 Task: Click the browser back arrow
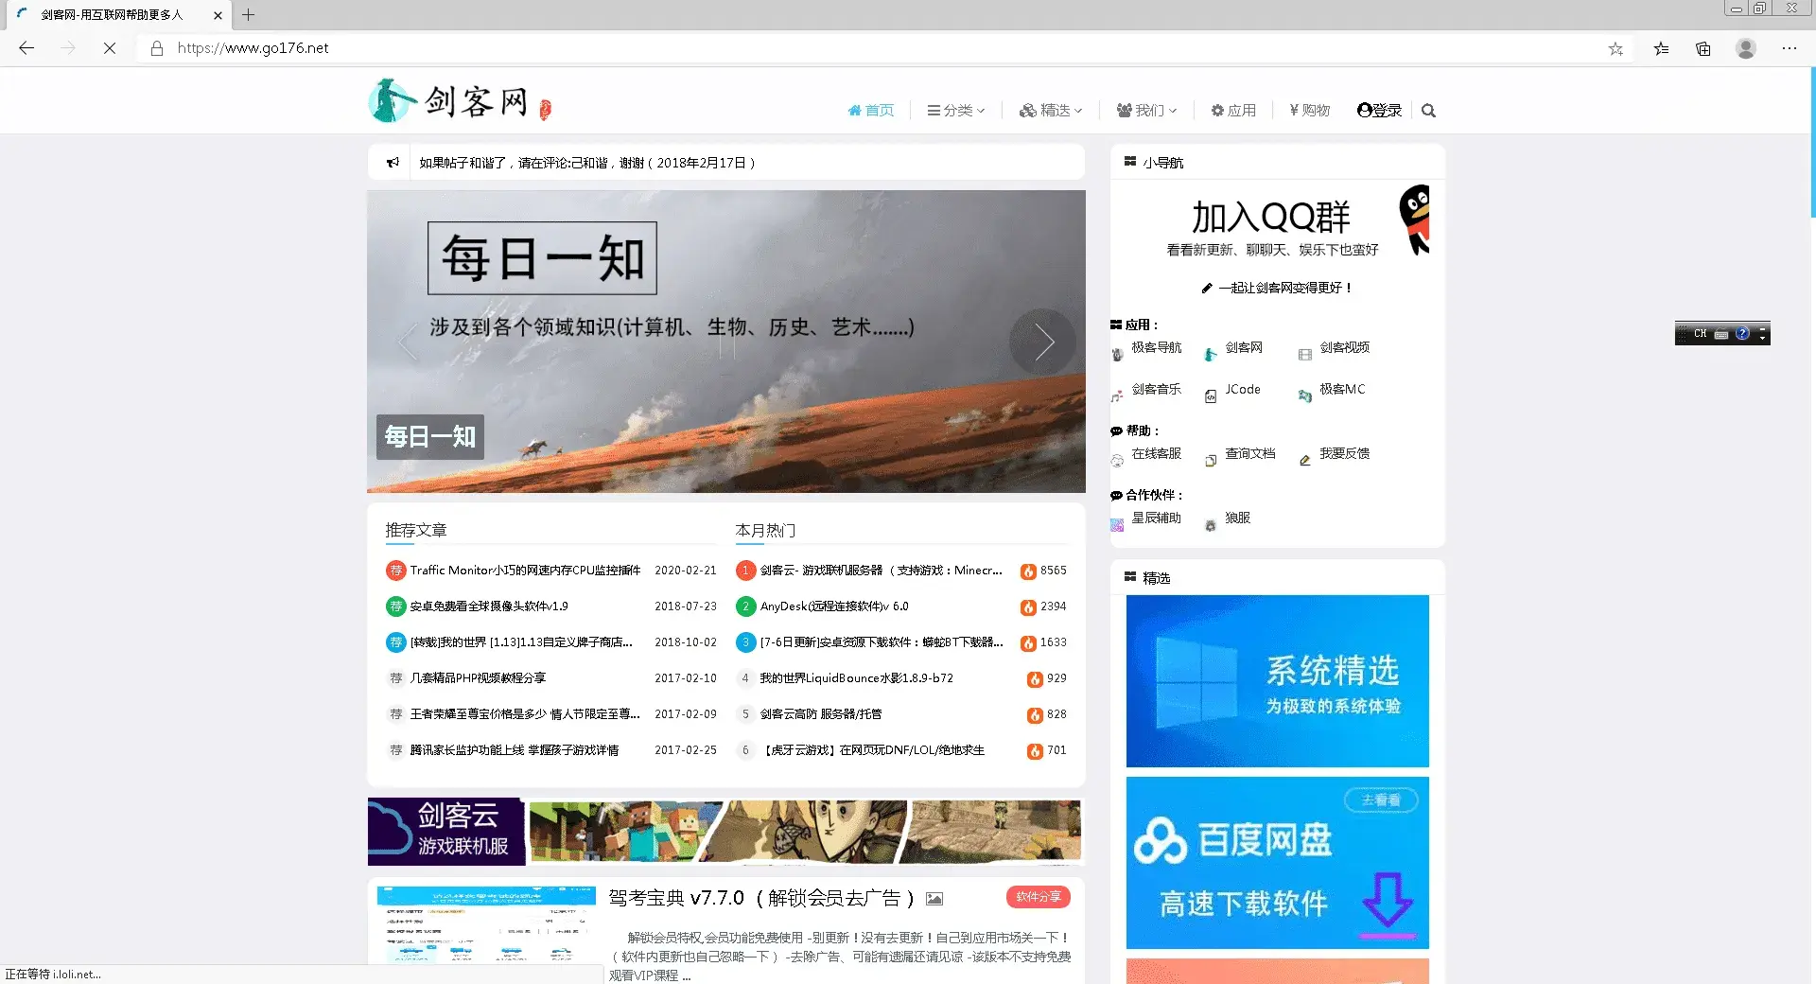point(26,48)
